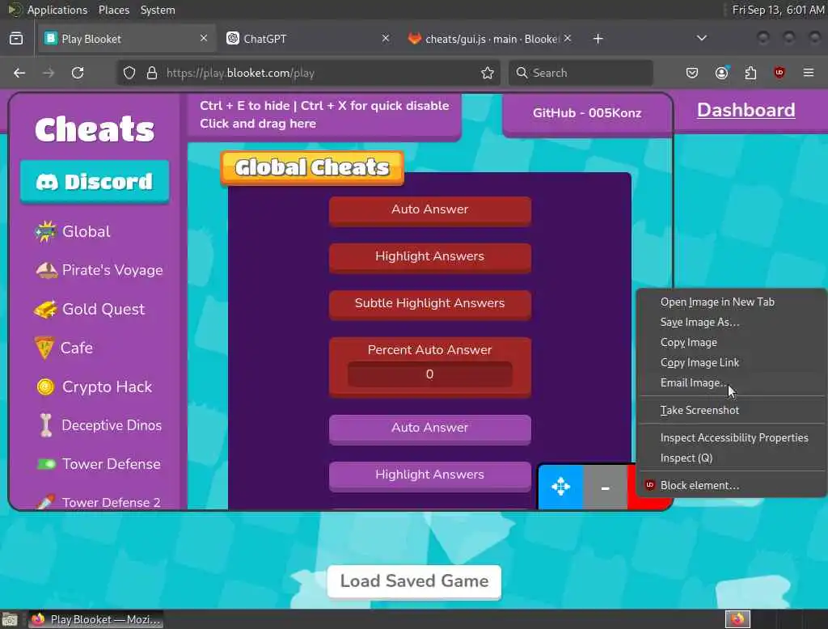The image size is (828, 629).
Task: Click Load Saved Game button
Action: [x=414, y=581]
